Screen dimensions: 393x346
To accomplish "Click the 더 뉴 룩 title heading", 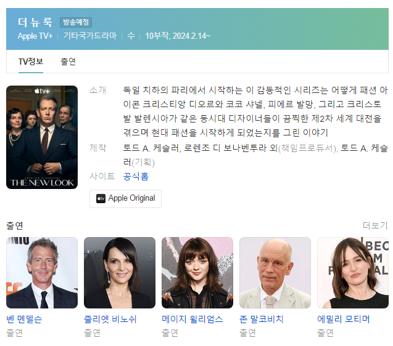I will (x=35, y=22).
